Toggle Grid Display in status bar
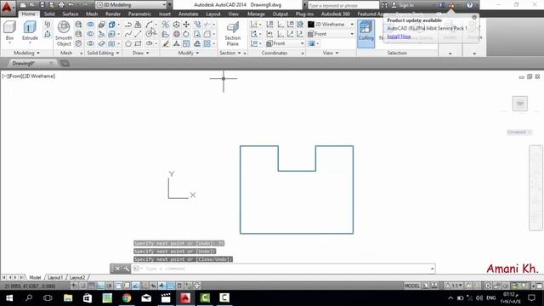This screenshot has width=544, height=306. pyautogui.click(x=92, y=286)
